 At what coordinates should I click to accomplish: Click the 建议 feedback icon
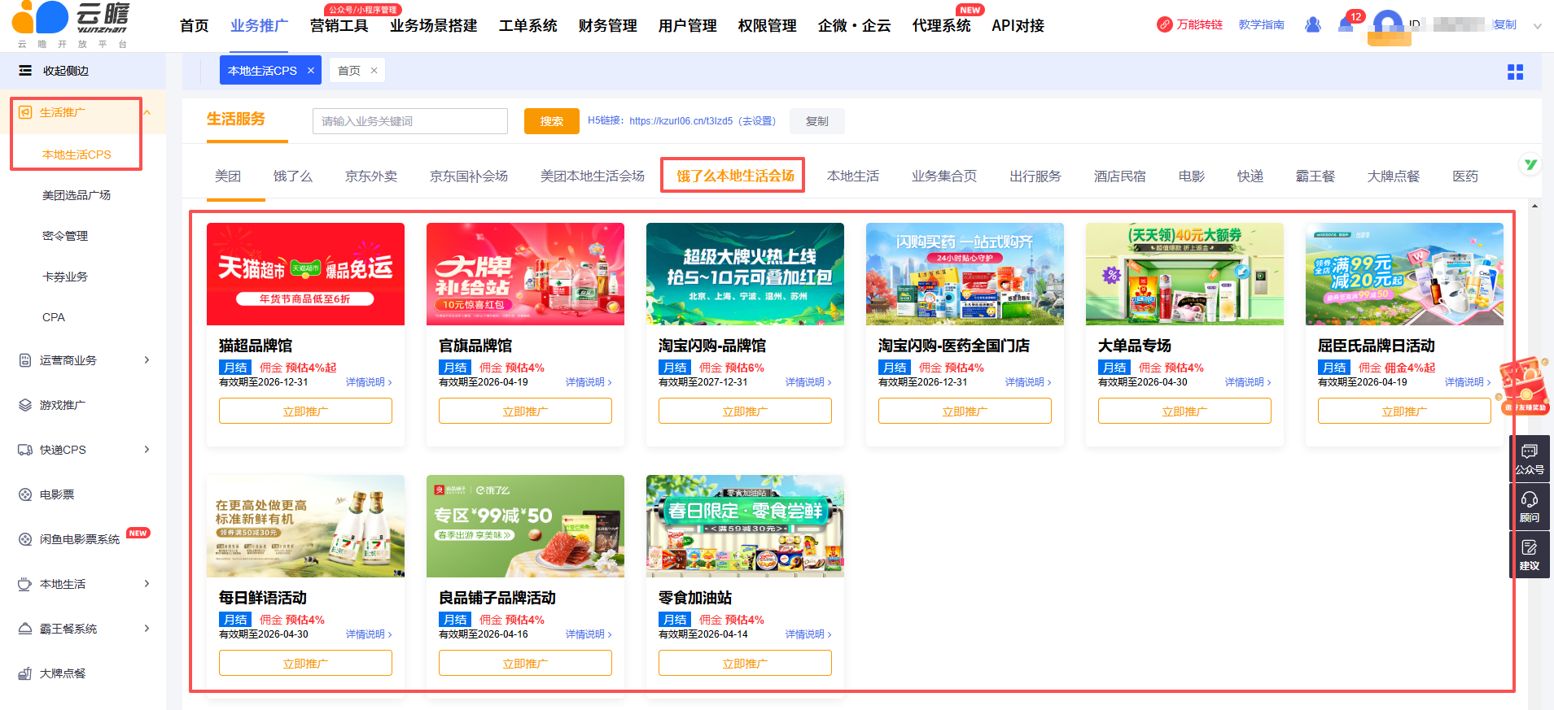click(x=1529, y=554)
